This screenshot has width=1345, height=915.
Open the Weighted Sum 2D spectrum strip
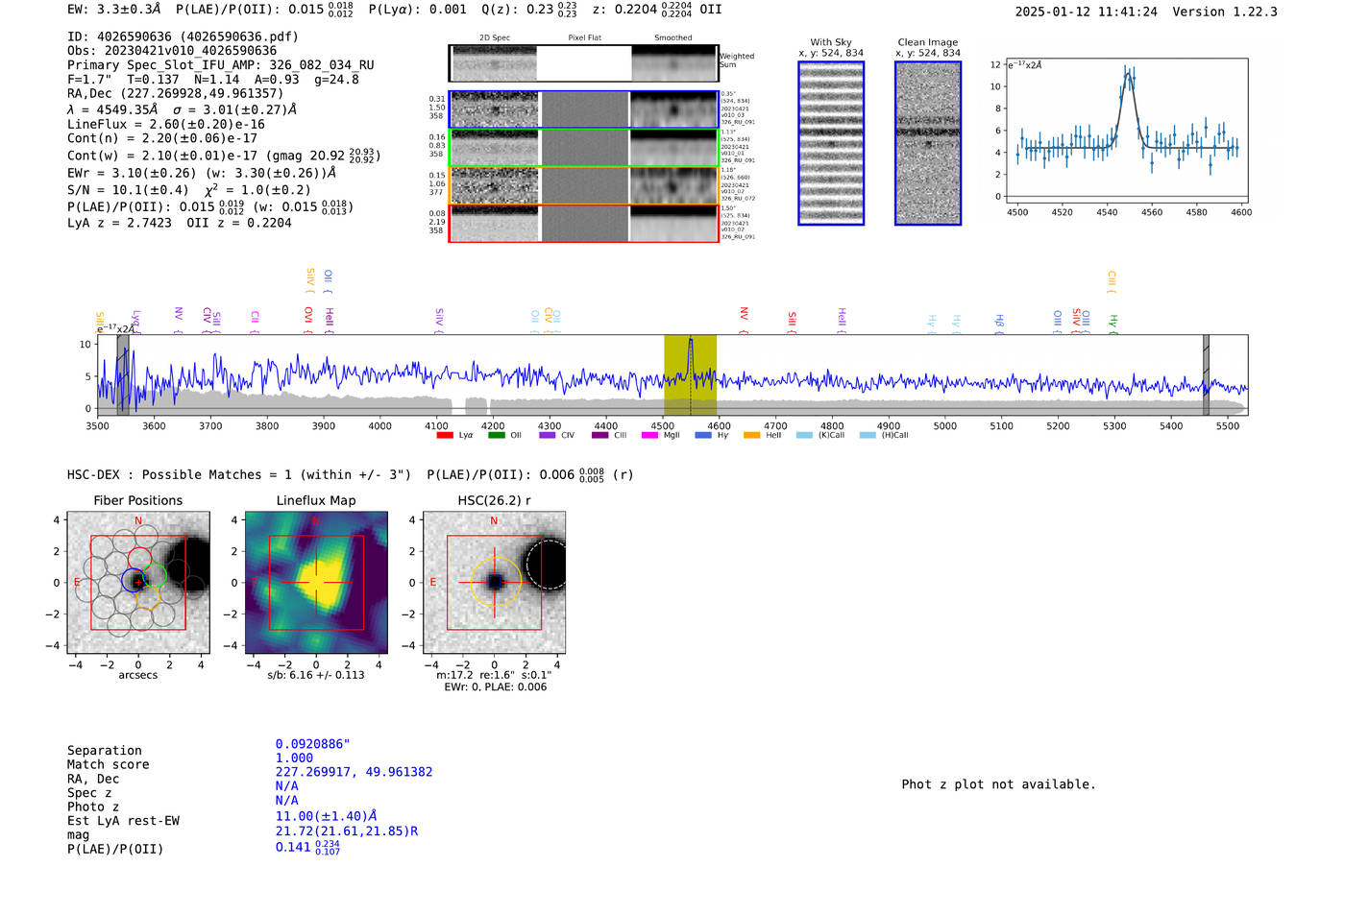[584, 63]
